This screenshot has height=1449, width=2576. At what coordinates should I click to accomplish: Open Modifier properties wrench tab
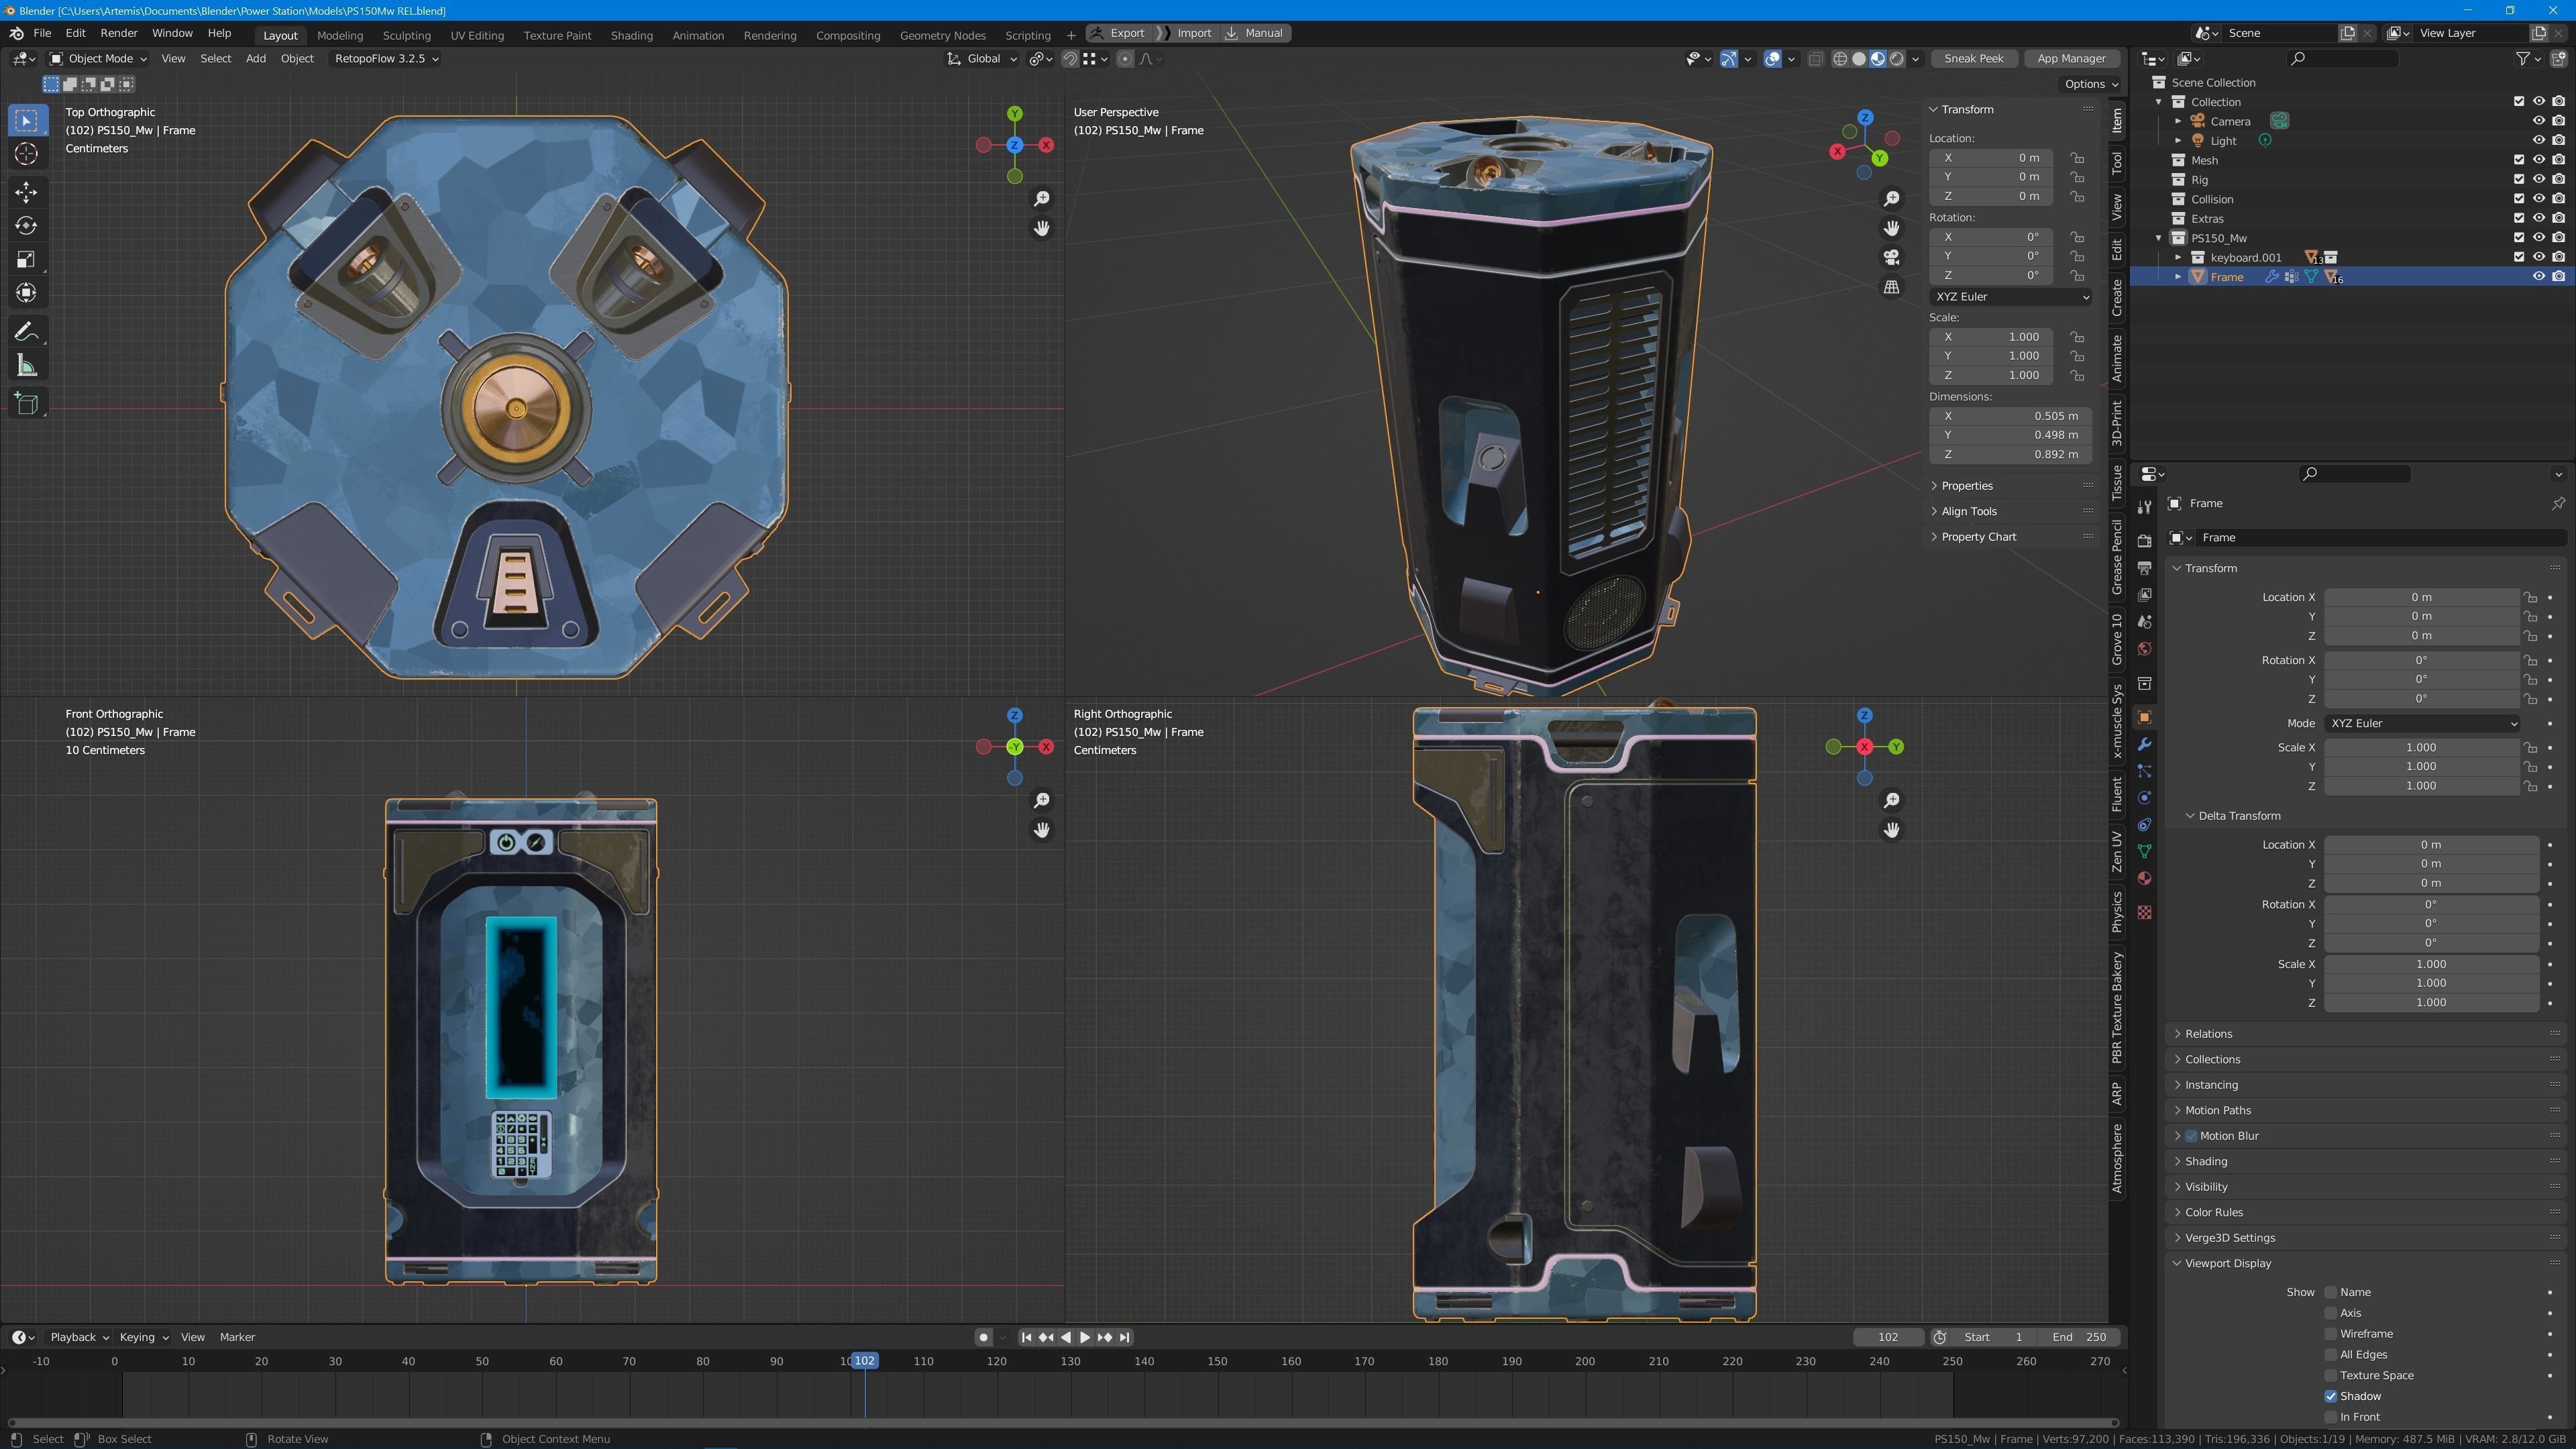[x=2144, y=744]
